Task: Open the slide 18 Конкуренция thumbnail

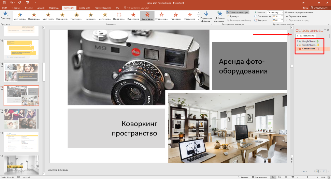Action: (x=21, y=165)
